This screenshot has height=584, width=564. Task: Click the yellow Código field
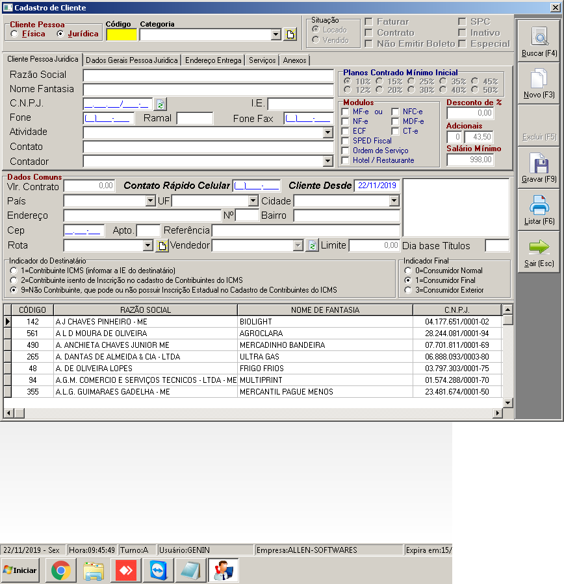pos(122,34)
